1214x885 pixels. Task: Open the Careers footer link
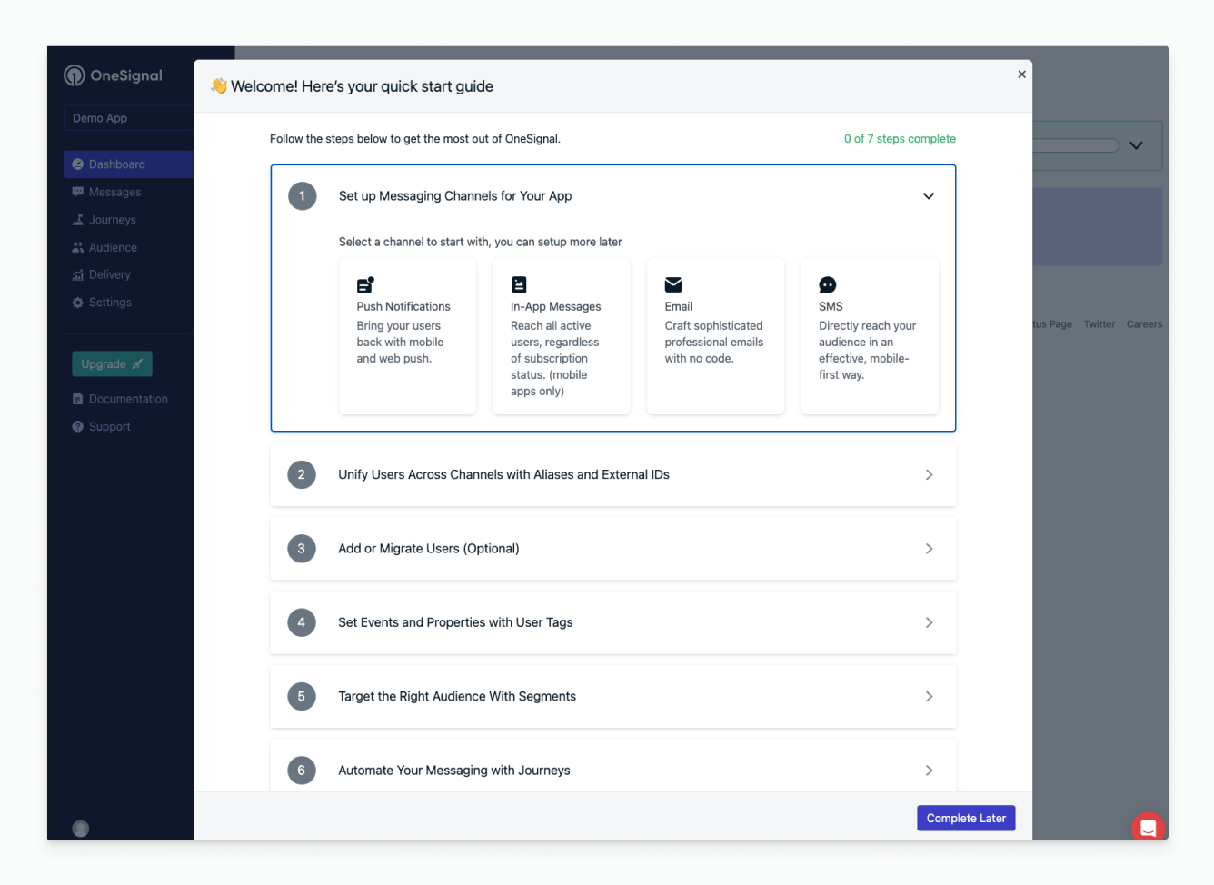point(1144,324)
